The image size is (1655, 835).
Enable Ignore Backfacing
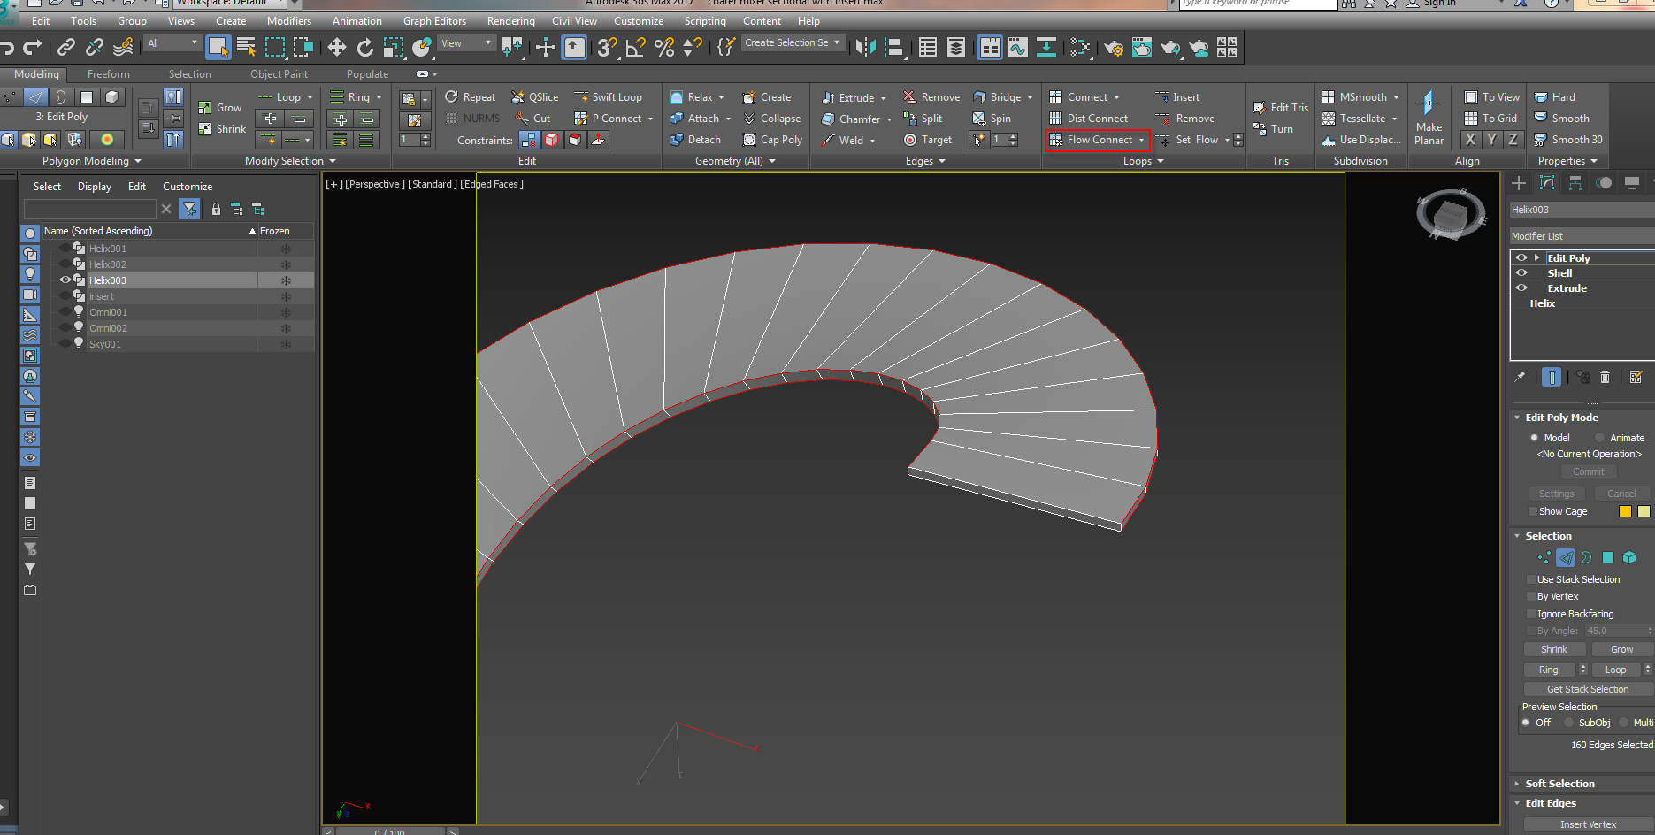pos(1531,613)
